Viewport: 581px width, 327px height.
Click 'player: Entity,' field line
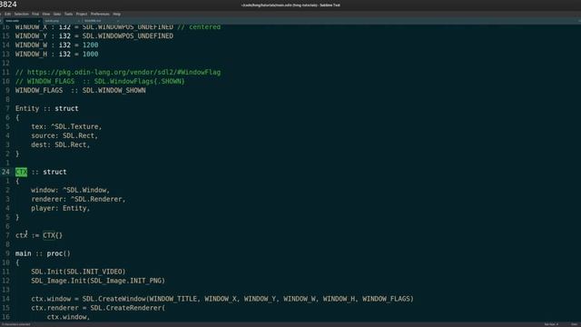click(x=61, y=208)
